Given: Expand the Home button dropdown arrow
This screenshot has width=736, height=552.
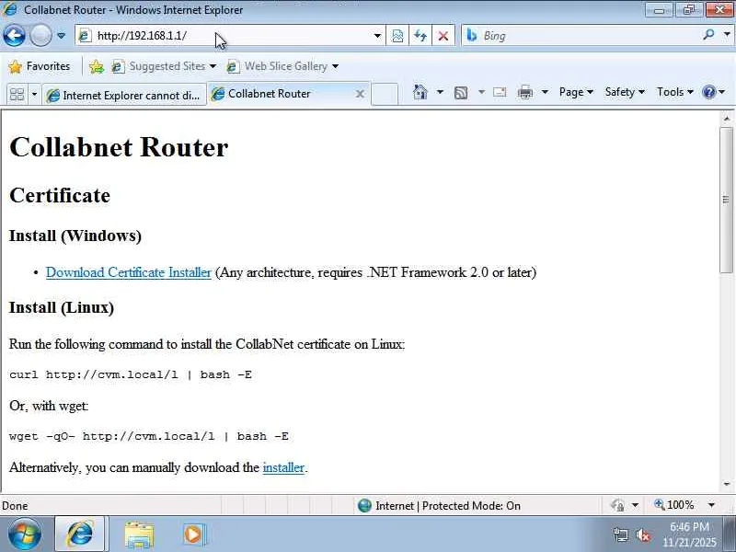Looking at the screenshot, I should click(x=440, y=92).
